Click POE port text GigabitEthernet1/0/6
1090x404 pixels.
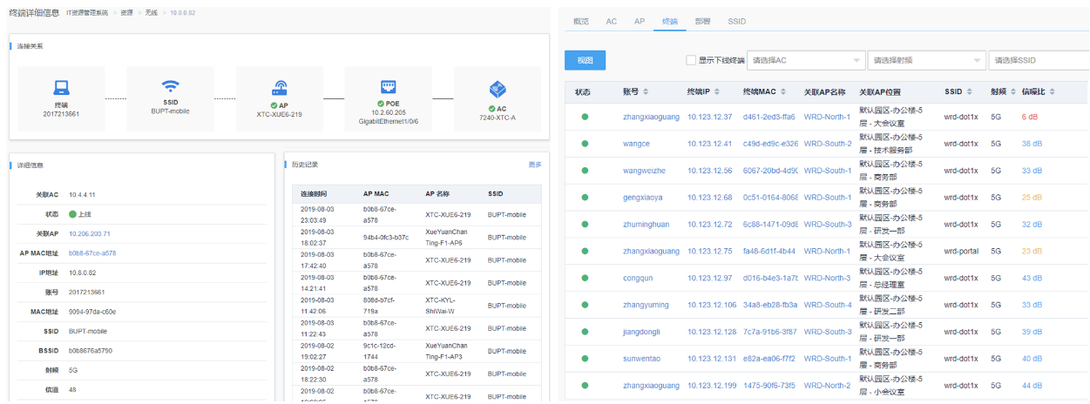pos(389,120)
